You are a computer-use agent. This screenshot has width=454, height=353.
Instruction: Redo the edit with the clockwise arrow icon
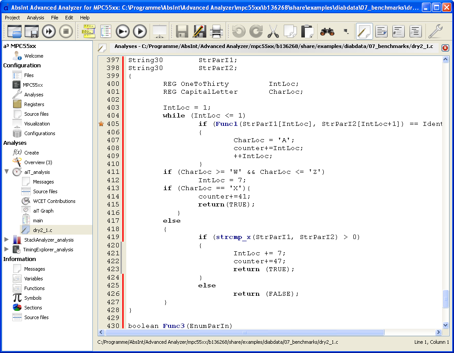[256, 31]
